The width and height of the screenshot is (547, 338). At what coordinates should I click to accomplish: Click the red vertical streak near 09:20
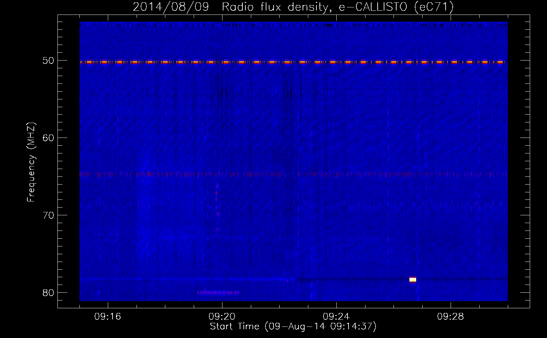click(x=217, y=208)
